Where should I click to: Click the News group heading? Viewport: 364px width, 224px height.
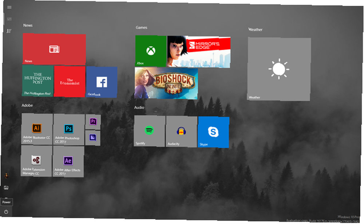click(28, 25)
